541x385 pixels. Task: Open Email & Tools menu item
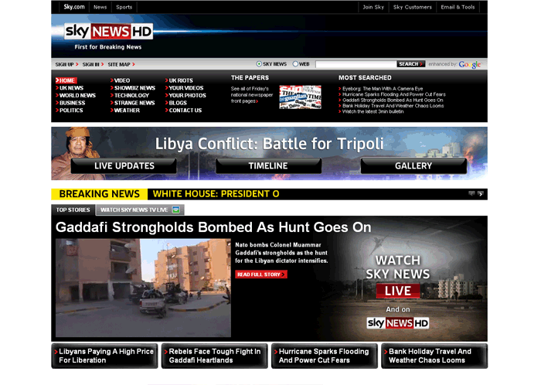[x=458, y=7]
